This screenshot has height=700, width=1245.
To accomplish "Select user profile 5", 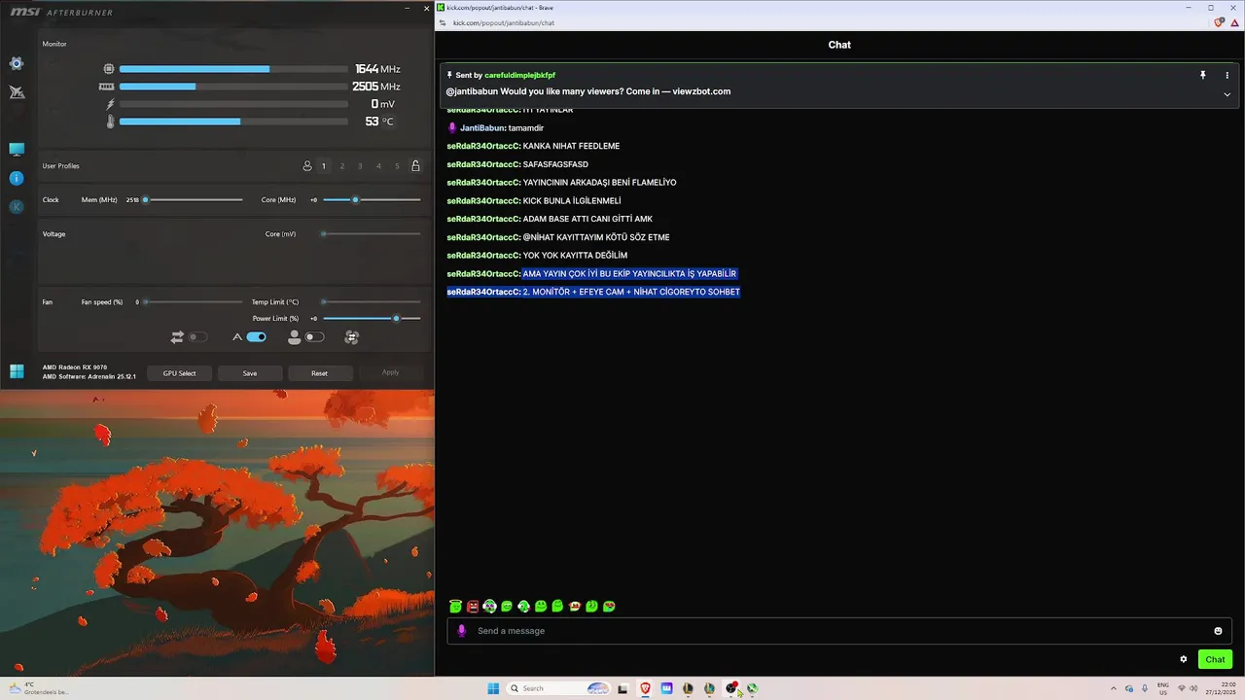I will (x=397, y=166).
